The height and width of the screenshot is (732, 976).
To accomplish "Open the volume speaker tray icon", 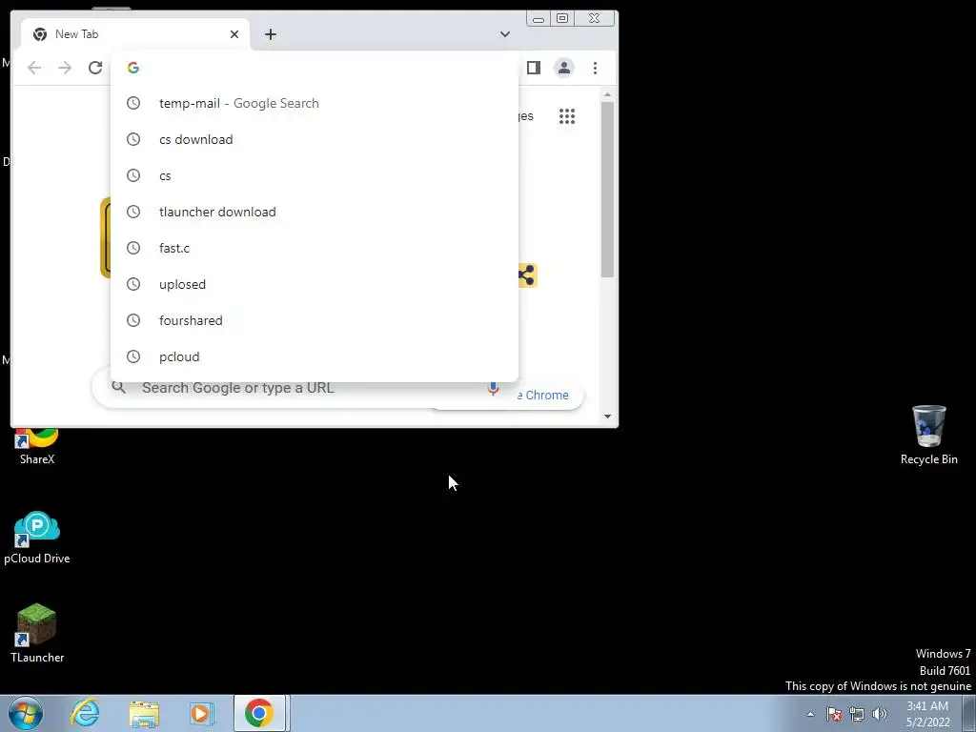I will [880, 714].
